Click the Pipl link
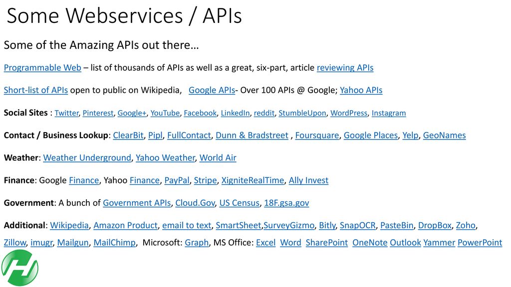The width and height of the screenshot is (511, 287). click(155, 136)
